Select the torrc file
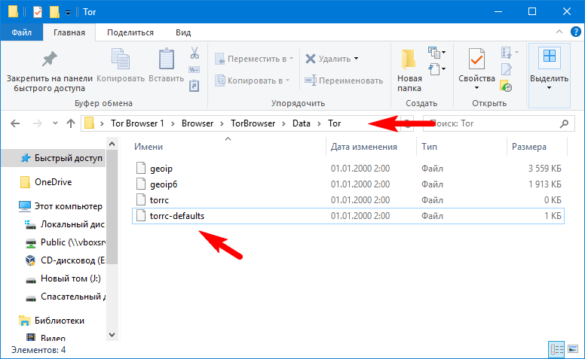The image size is (585, 359). [348, 200]
